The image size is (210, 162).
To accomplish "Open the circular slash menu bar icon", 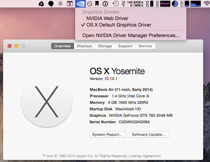I will click(89, 4).
